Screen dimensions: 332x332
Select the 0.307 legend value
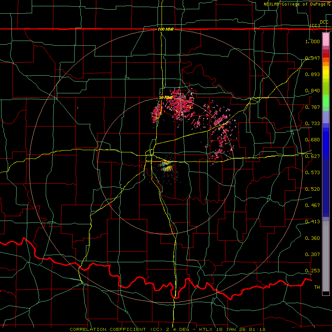312,255
